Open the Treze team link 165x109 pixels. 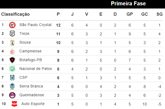coord(25,33)
